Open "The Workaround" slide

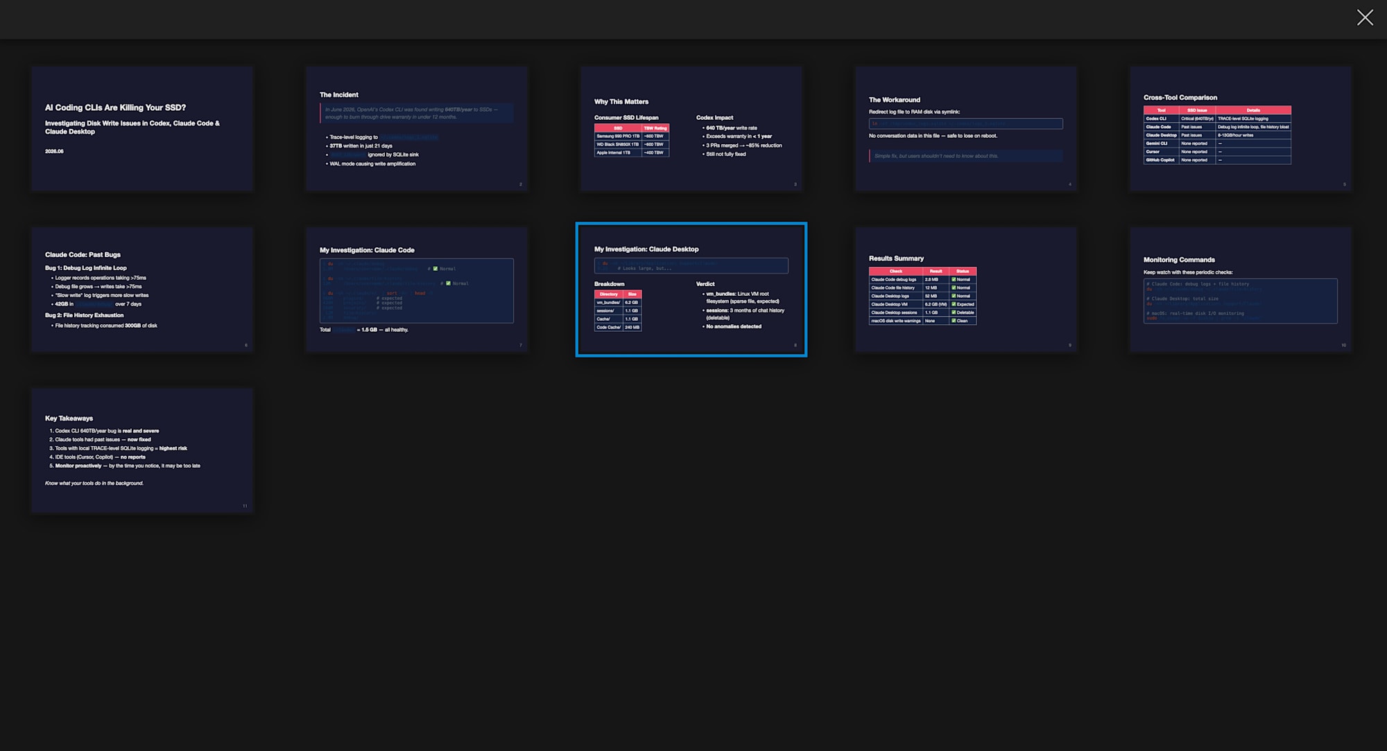point(966,129)
